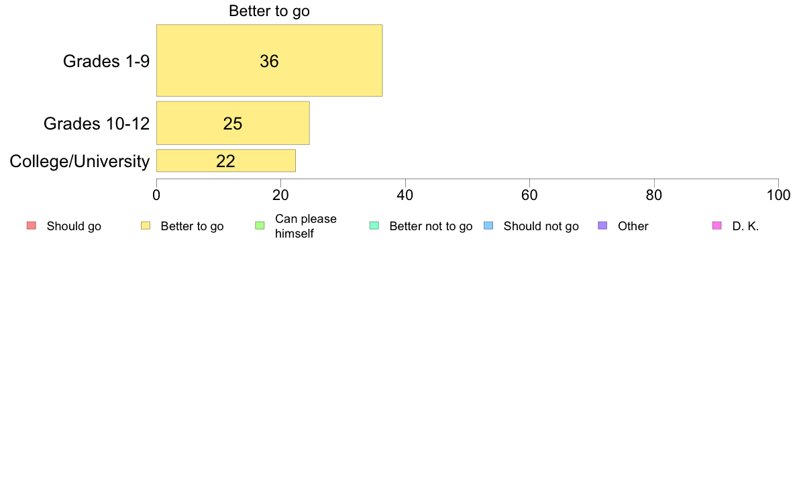Click the Better not to go legend text

click(431, 226)
